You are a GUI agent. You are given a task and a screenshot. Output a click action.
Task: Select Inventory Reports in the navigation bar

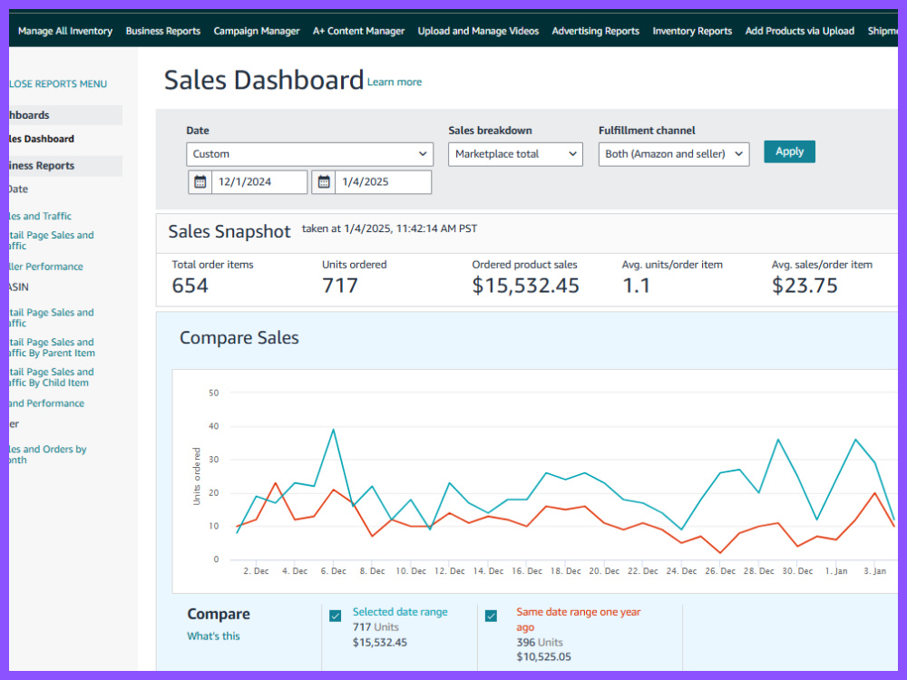692,31
